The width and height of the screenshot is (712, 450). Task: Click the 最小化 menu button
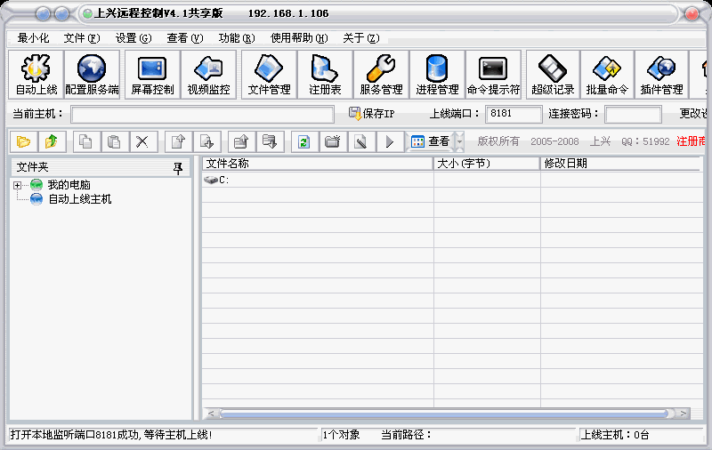(x=34, y=38)
